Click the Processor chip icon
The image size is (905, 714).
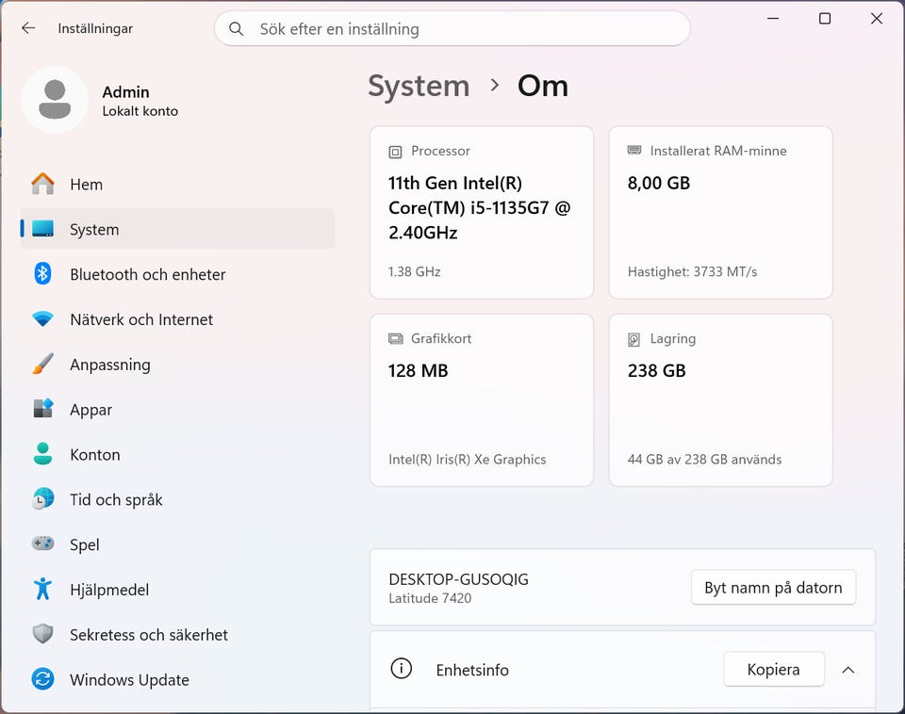point(395,152)
